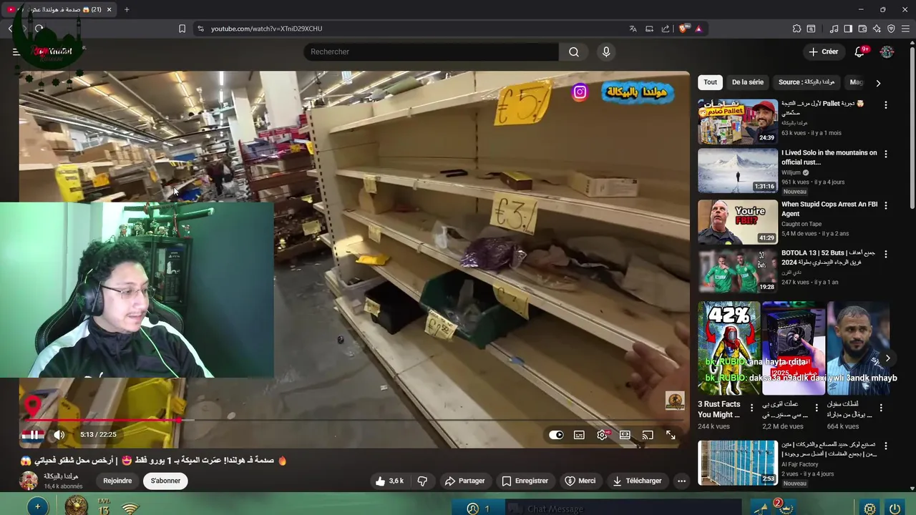This screenshot has height=515, width=916.
Task: Click the browser reload button
Action: point(39,29)
